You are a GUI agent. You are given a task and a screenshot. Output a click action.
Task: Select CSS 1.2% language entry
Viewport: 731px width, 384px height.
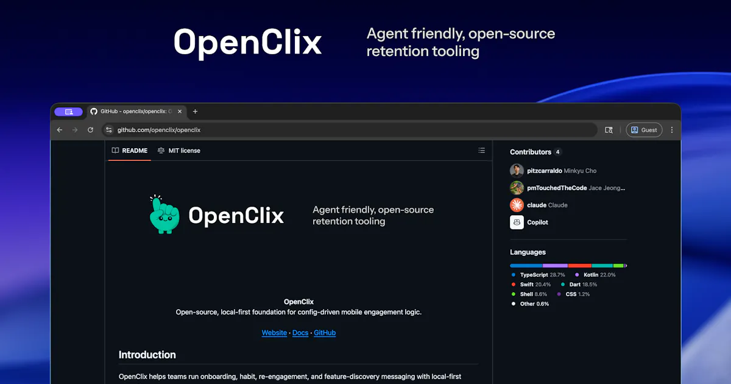click(573, 294)
